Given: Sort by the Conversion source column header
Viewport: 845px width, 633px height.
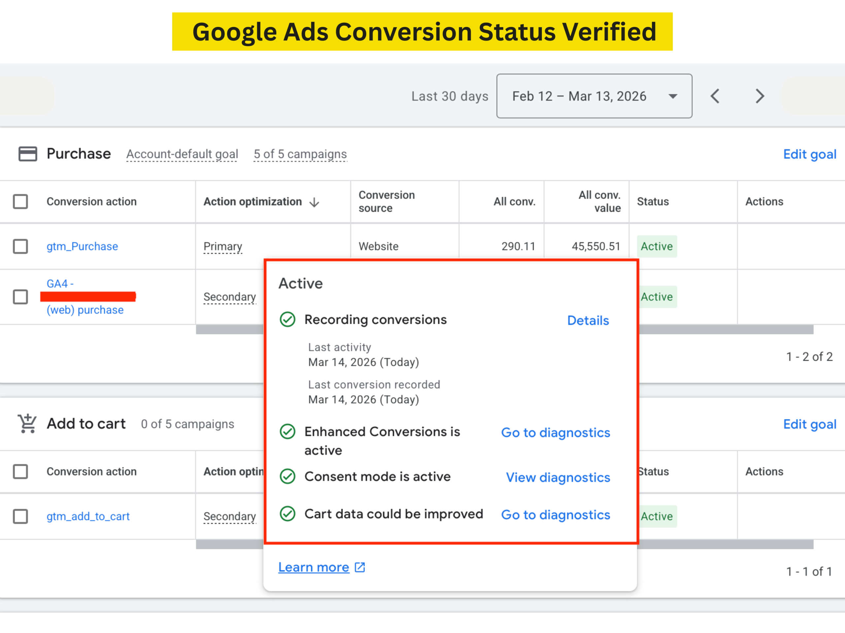Looking at the screenshot, I should click(386, 201).
